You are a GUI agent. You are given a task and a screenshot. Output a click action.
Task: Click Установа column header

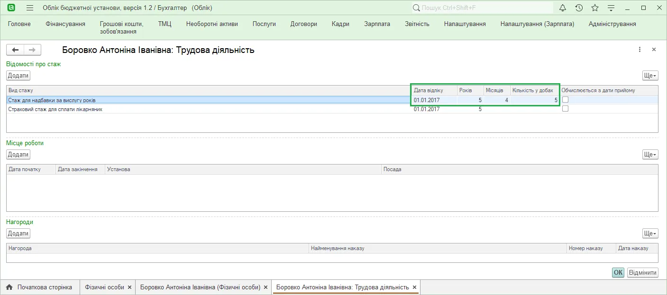(x=243, y=169)
